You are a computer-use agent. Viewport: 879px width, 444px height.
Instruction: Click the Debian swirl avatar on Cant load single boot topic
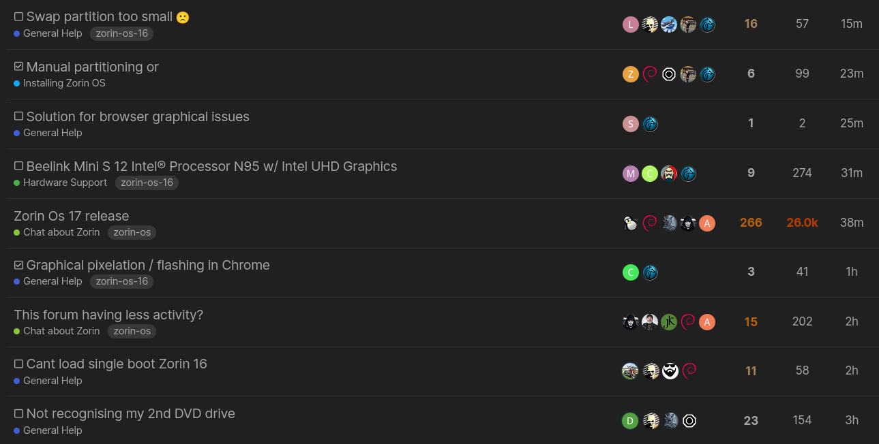click(689, 371)
